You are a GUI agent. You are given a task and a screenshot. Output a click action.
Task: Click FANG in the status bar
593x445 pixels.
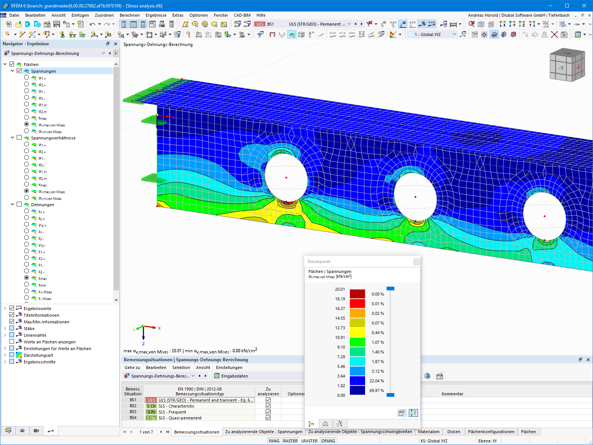(274, 441)
